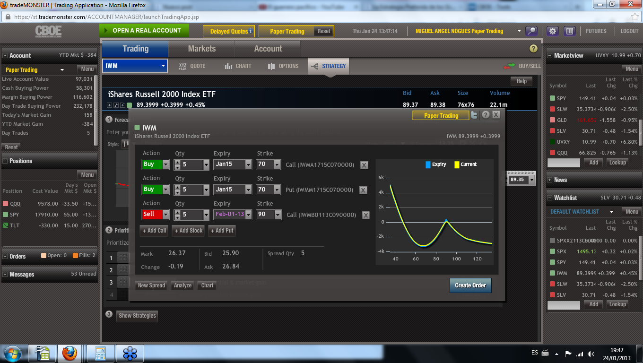Click GLD red icon in Marketview
The height and width of the screenshot is (363, 643).
pyautogui.click(x=552, y=120)
